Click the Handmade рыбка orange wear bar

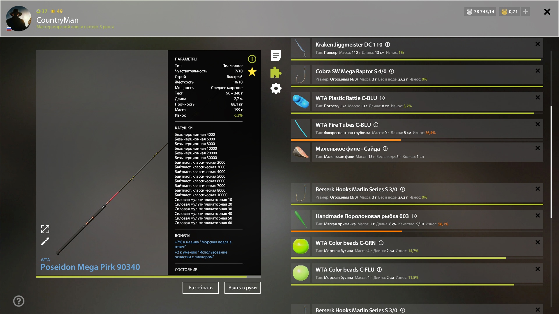click(x=346, y=231)
